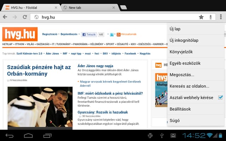Open the Gmail notification icon
Image resolution: width=226 pixels, height=141 pixels.
click(173, 135)
